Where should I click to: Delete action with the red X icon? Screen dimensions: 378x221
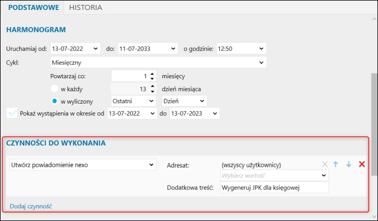tap(361, 164)
